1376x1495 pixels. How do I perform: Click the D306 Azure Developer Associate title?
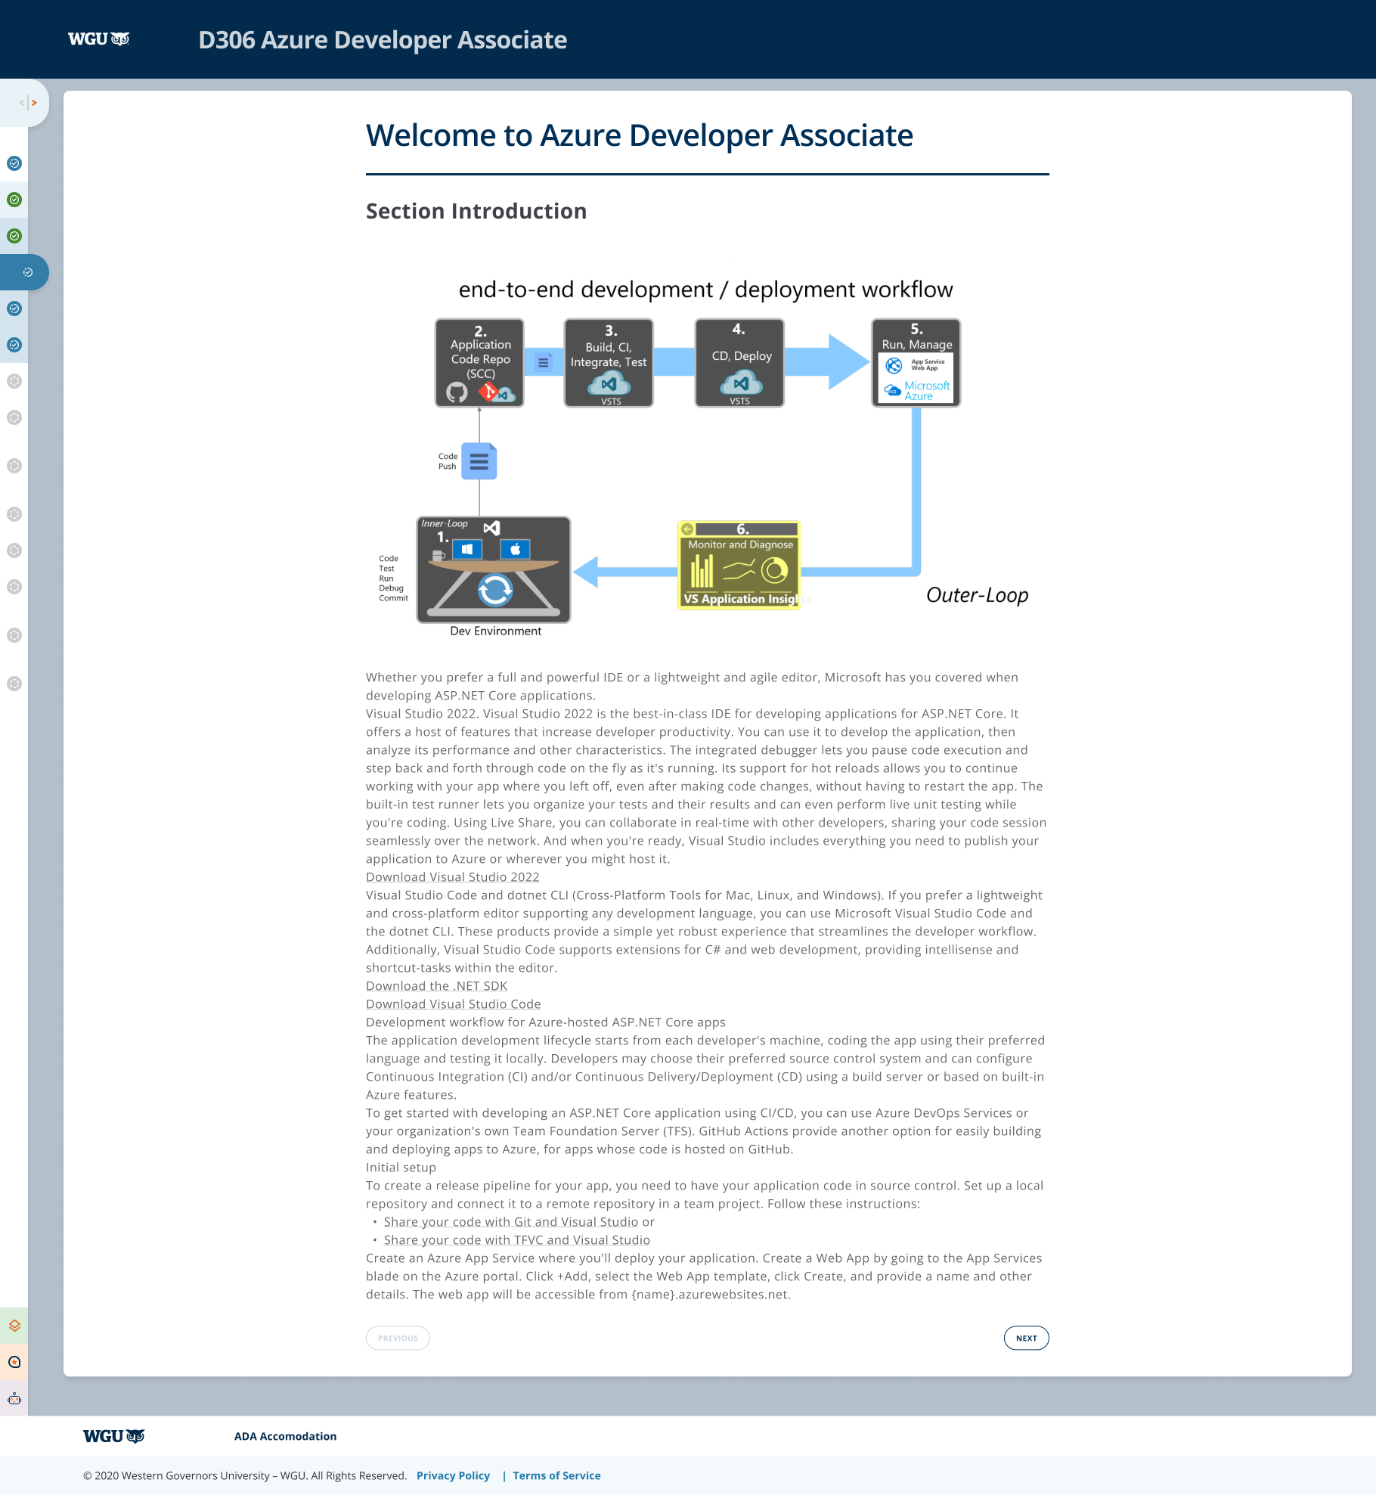[383, 39]
